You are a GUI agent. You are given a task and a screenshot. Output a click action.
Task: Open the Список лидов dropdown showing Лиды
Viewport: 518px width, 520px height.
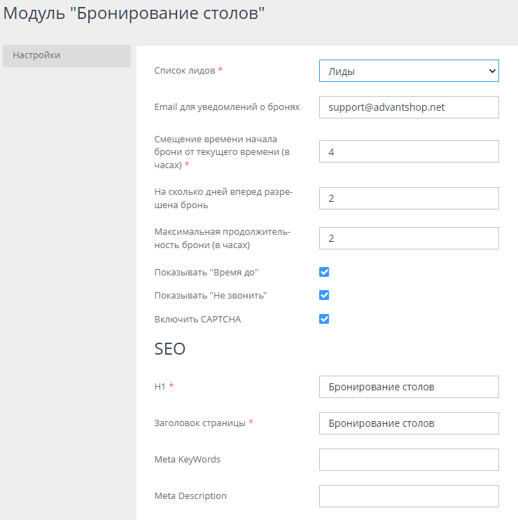[x=409, y=71]
